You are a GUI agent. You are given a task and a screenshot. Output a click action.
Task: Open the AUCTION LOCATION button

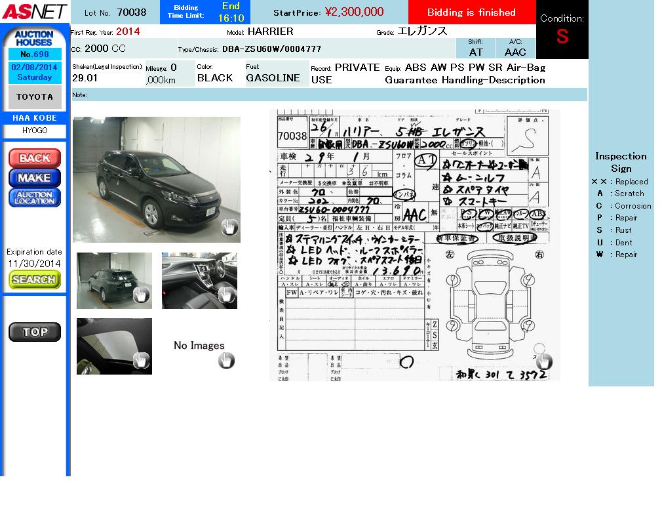click(34, 197)
